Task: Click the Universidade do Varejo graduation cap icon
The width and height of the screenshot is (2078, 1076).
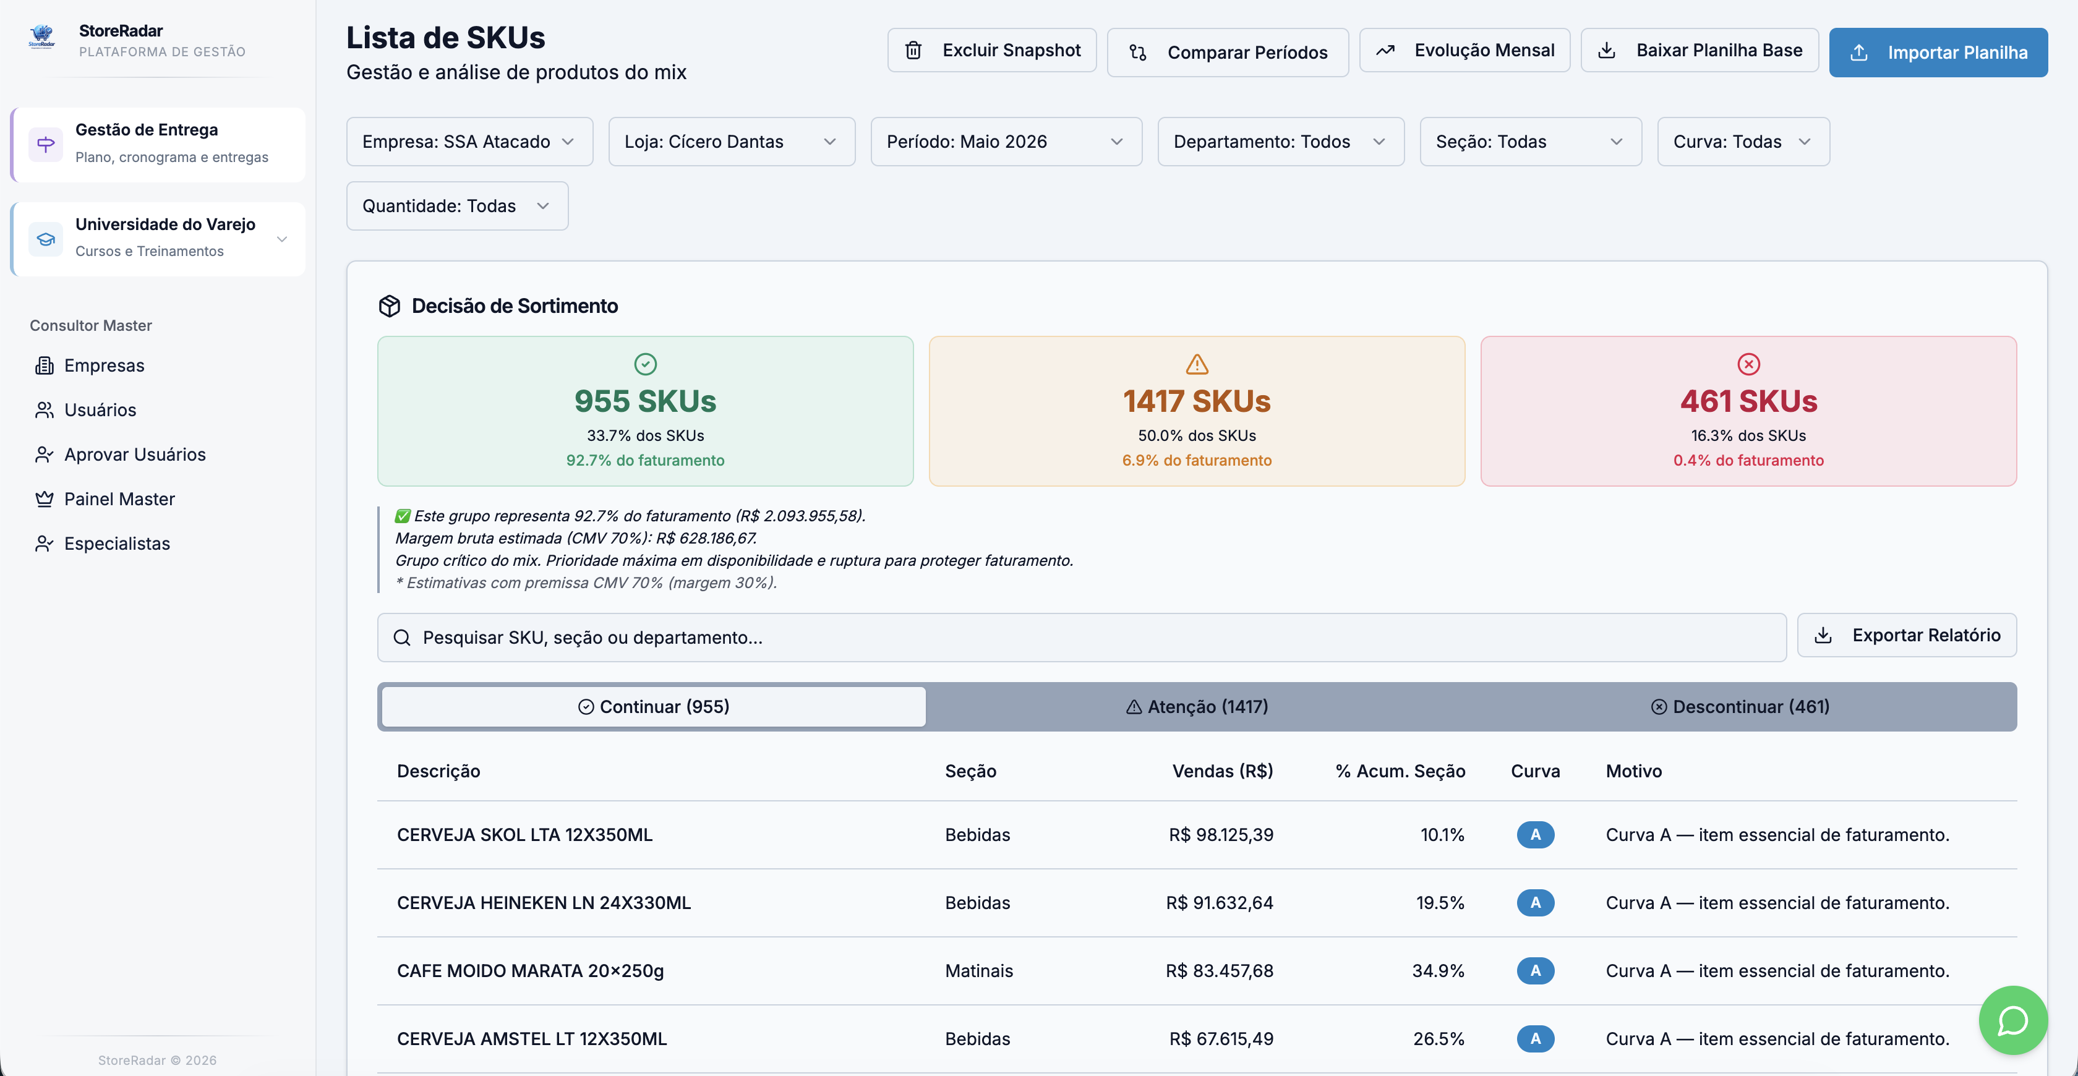Action: (x=46, y=239)
